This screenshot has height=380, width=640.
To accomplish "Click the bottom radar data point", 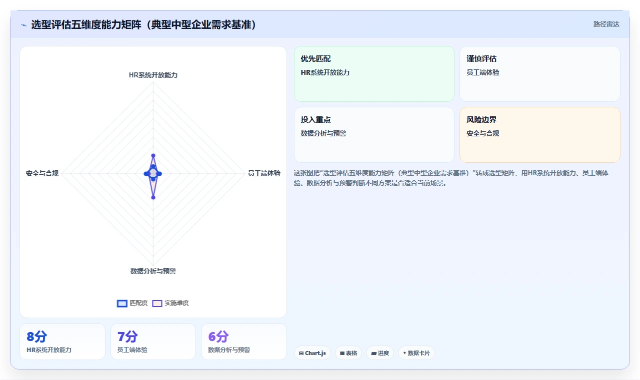I will (x=153, y=197).
